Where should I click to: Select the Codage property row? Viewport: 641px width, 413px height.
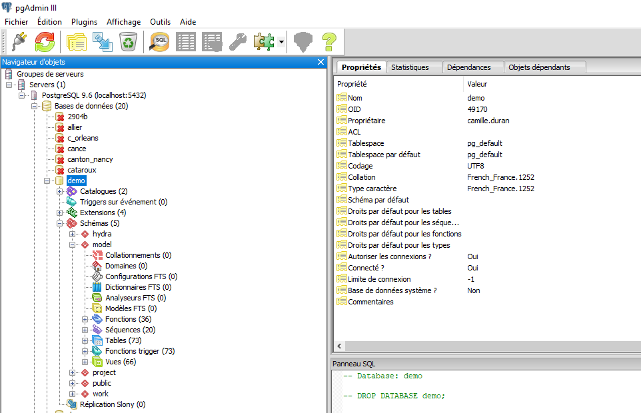(x=487, y=166)
